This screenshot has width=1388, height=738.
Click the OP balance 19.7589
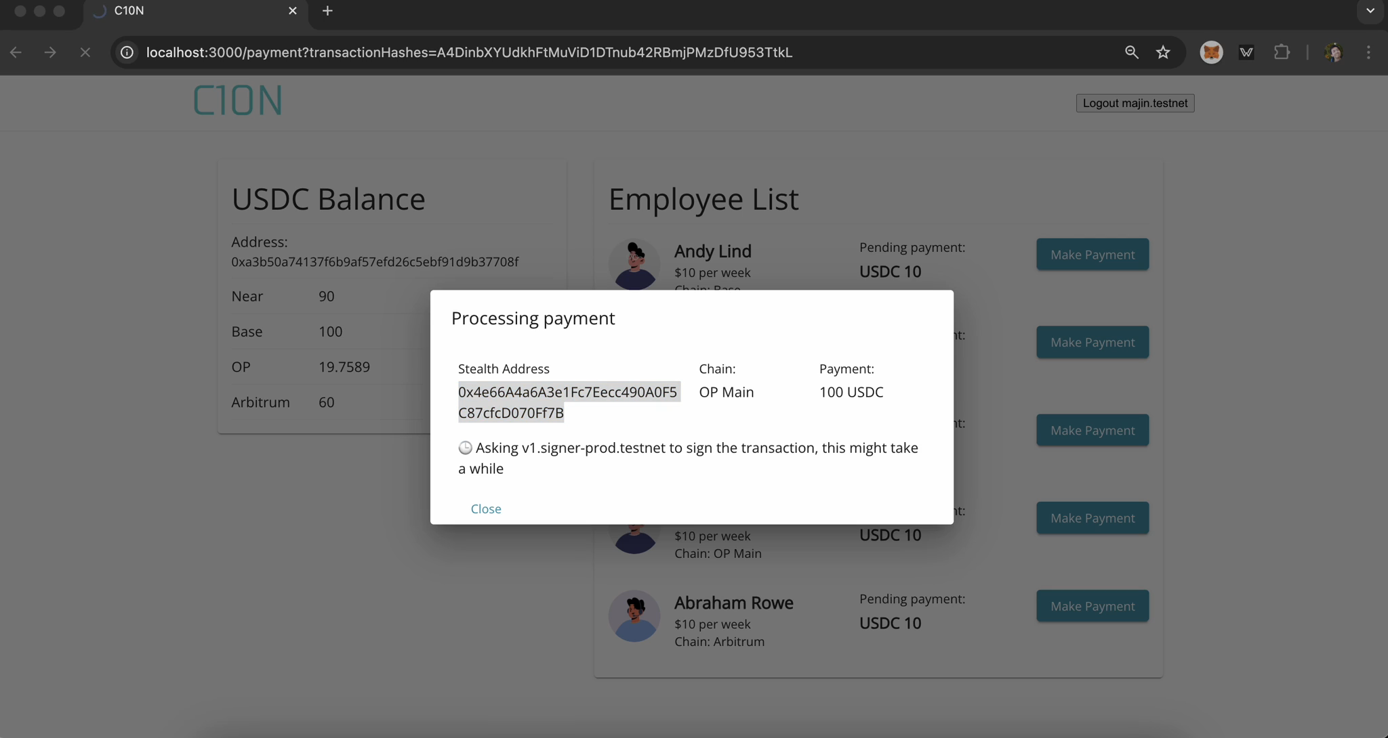click(344, 367)
